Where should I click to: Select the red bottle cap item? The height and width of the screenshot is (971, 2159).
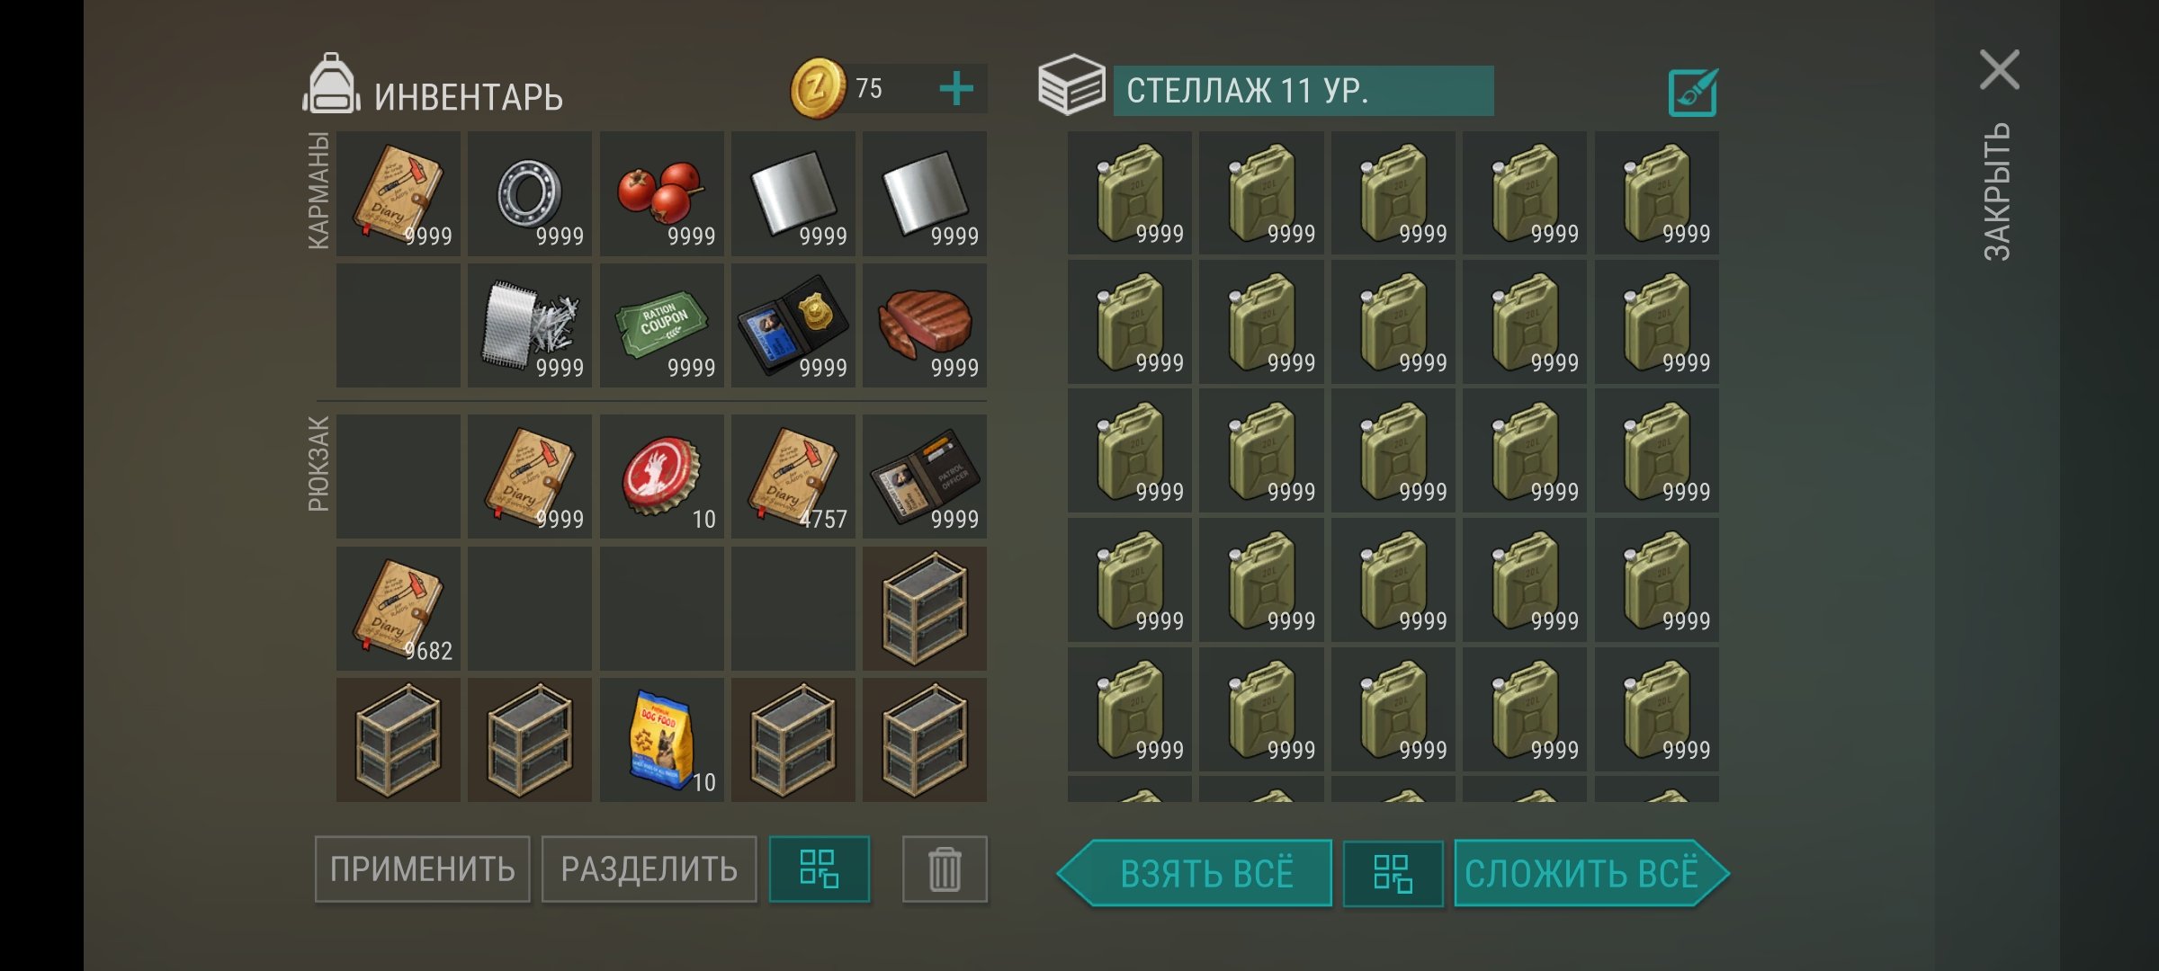(x=661, y=477)
